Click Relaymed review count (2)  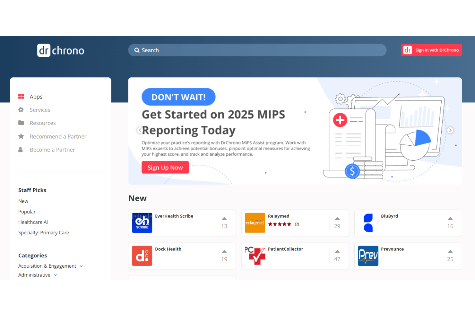point(297,224)
